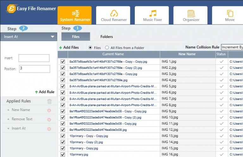This screenshot has width=243, height=157.
Task: Uncheck the file renamed to IMG 1.jpg
Action: pos(63,62)
